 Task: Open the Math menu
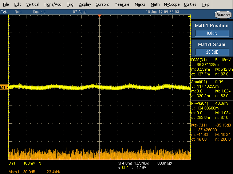click(155, 4)
